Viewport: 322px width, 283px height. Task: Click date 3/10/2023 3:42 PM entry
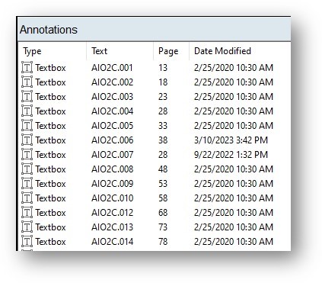231,140
